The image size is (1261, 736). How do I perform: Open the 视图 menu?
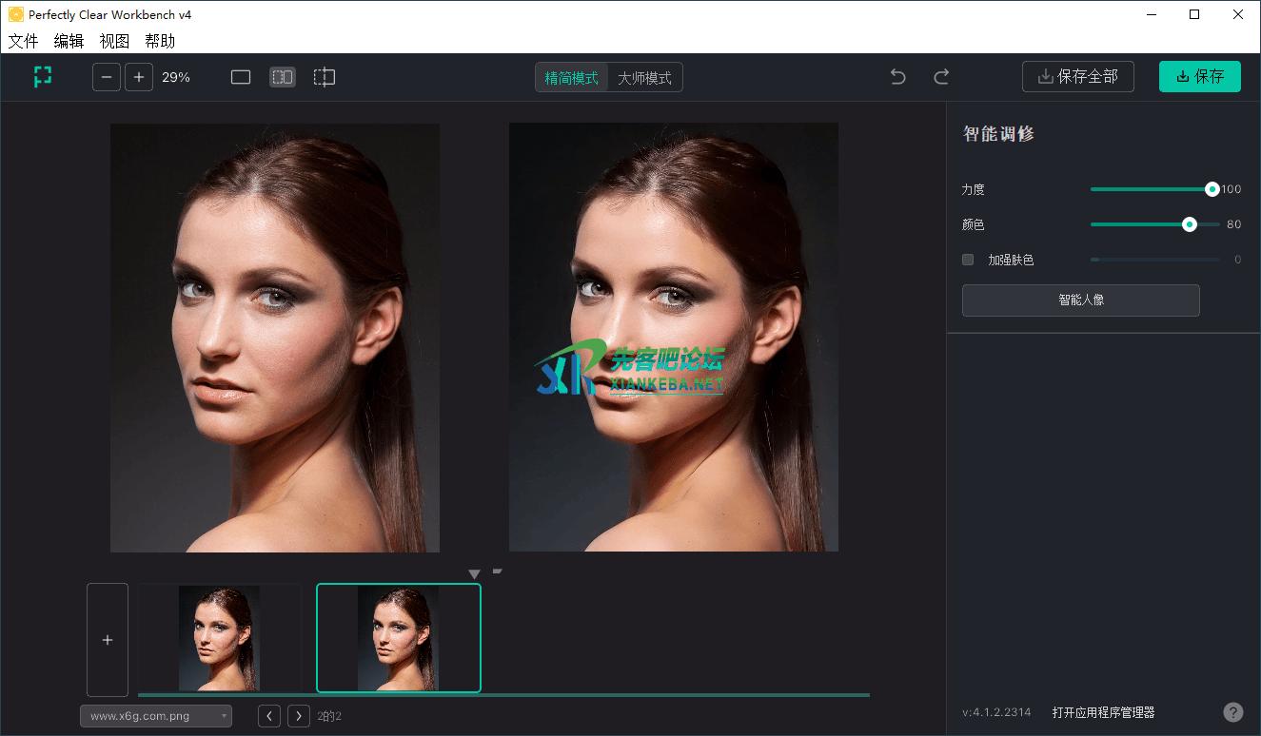point(114,41)
